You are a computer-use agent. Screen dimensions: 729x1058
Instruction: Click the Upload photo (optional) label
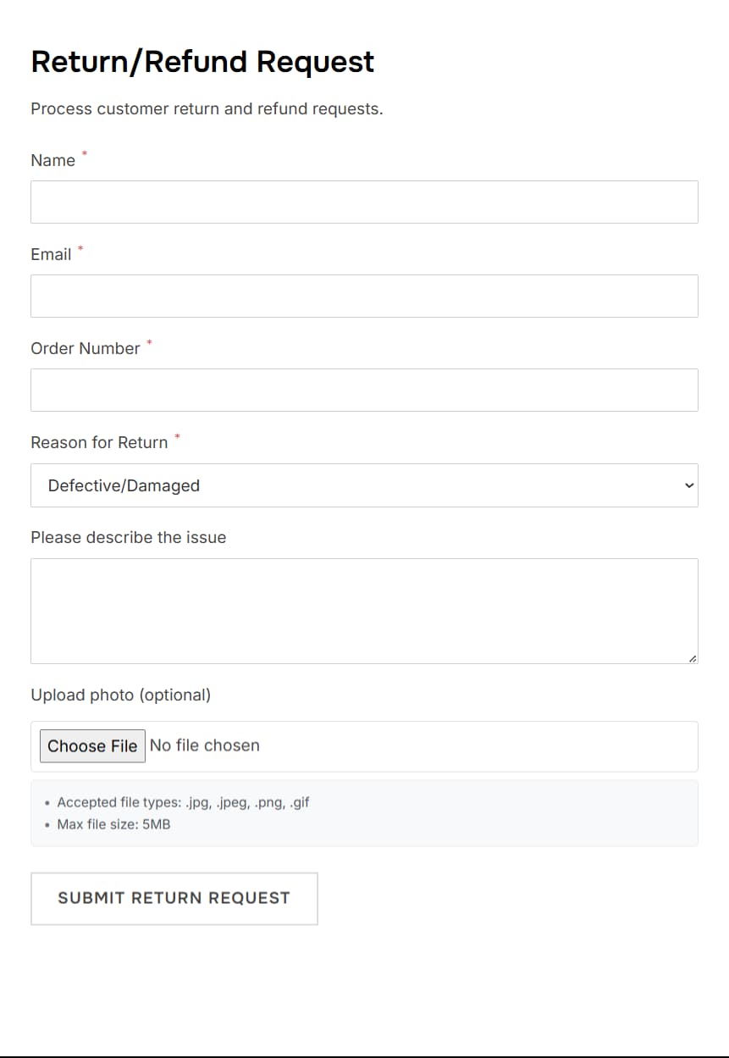pyautogui.click(x=121, y=695)
